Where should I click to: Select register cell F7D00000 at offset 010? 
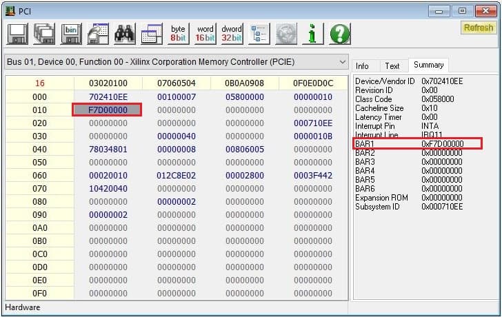(108, 110)
